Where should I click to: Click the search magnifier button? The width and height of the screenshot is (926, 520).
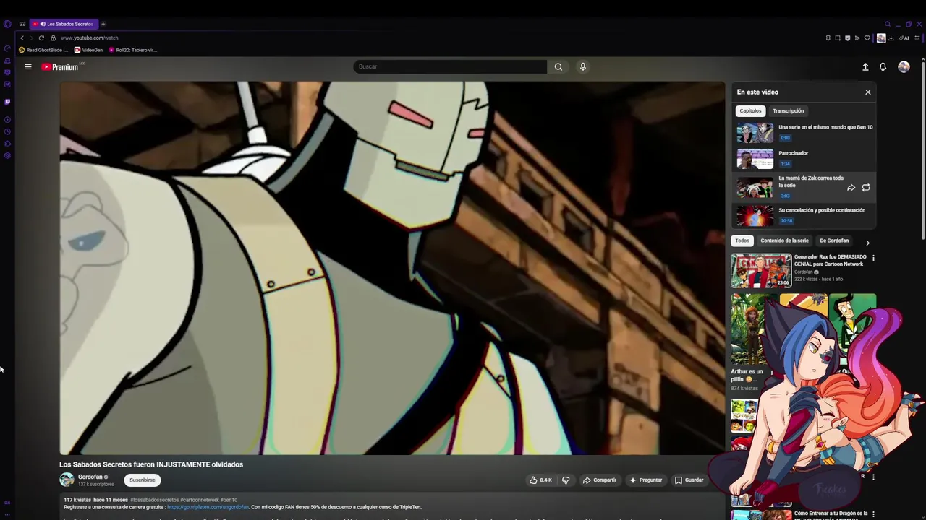[558, 66]
